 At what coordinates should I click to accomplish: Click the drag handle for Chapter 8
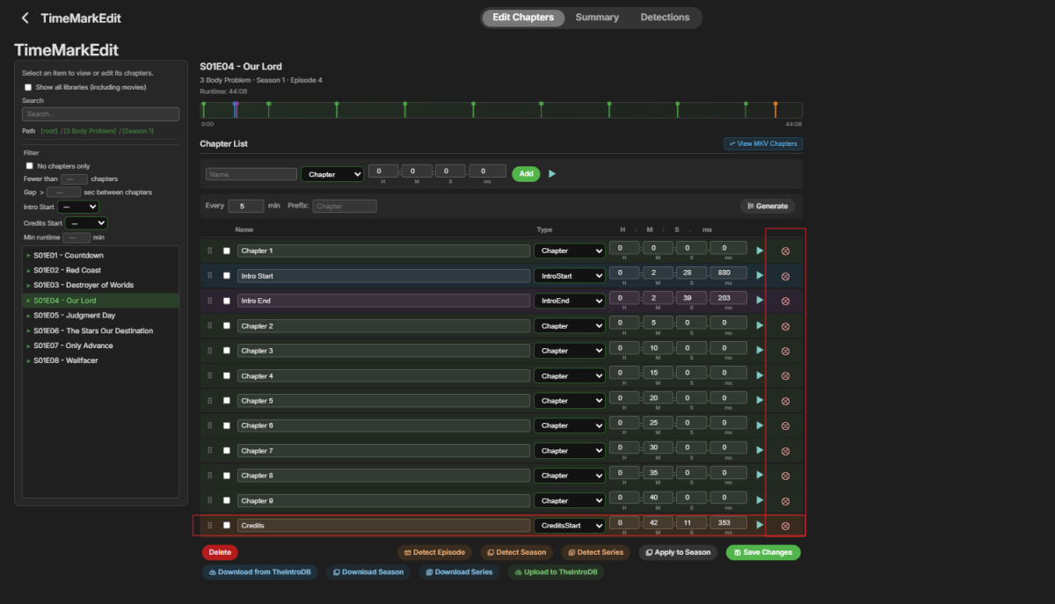point(209,476)
